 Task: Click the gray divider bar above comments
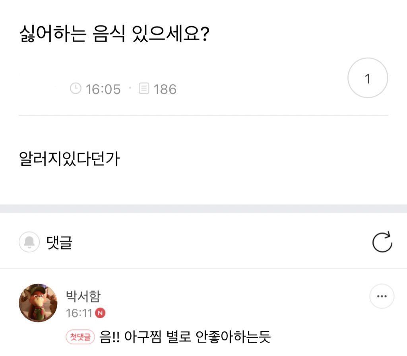(203, 209)
